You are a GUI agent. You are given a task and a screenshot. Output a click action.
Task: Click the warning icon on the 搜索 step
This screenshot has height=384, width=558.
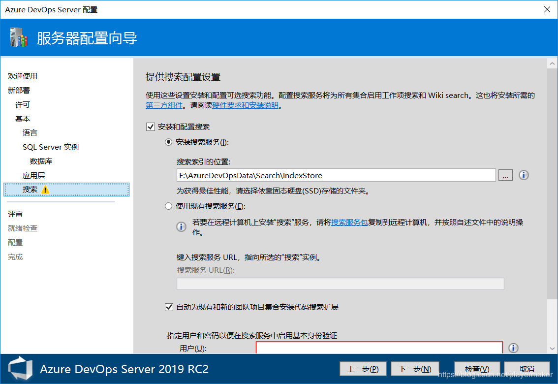[x=45, y=190]
